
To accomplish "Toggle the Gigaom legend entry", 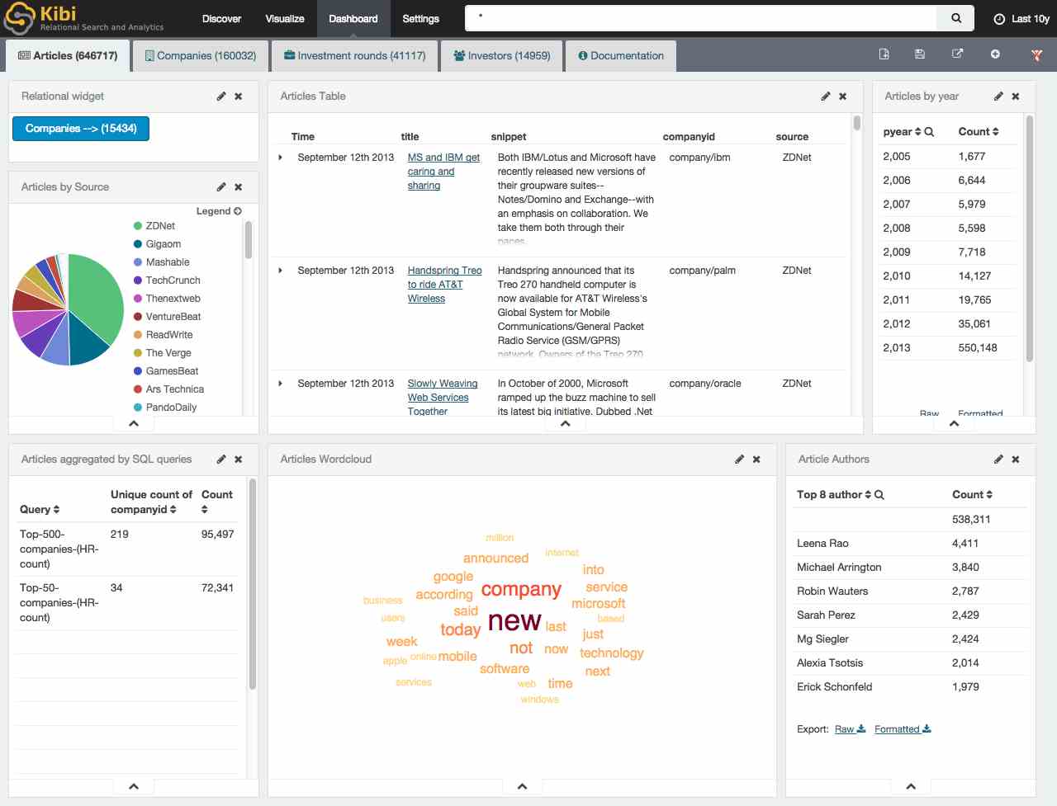I will 157,244.
